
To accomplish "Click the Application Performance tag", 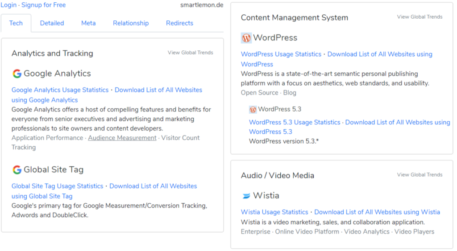I will (x=47, y=138).
